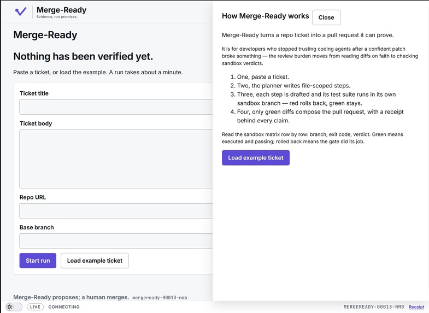
Task: Click the 'Nothing has been verified yet.' heading
Action: pos(83,56)
